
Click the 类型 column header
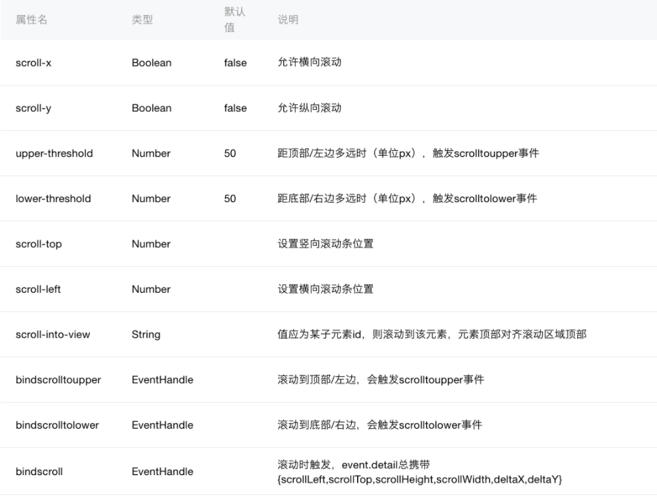point(142,20)
